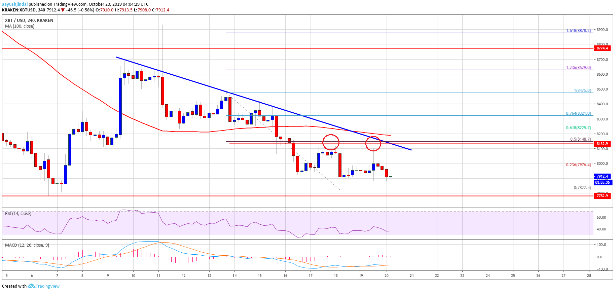Click the aayushjindal author name
Image resolution: width=615 pixels, height=292 pixels.
click(14, 4)
